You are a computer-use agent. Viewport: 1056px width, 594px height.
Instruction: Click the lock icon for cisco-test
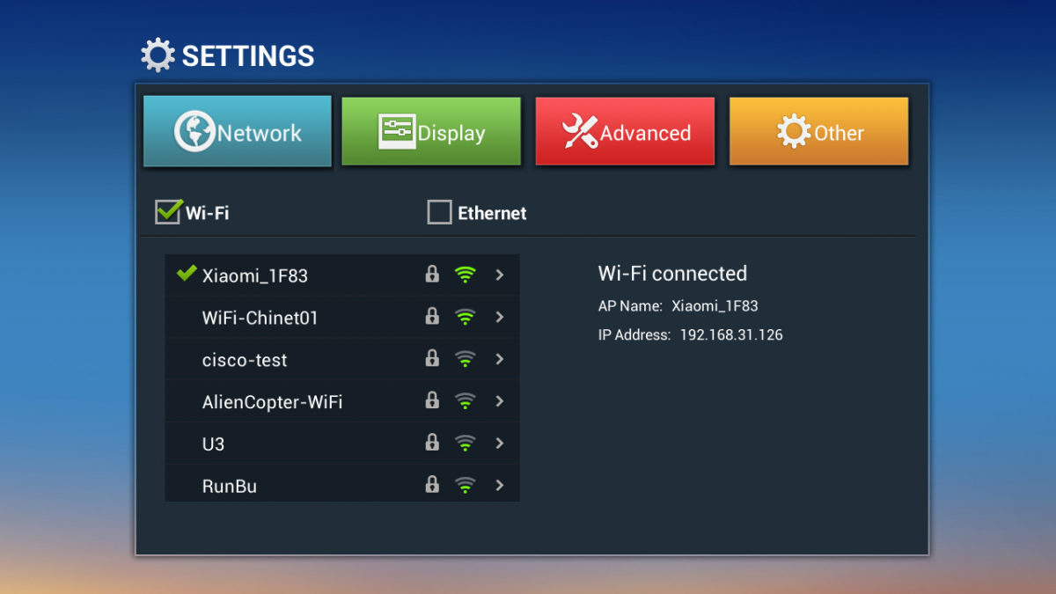click(432, 358)
